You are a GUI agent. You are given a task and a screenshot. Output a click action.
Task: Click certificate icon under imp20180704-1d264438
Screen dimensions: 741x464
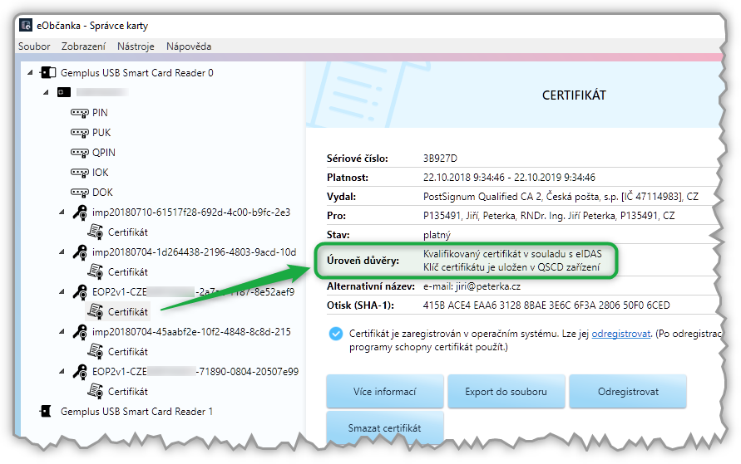click(x=96, y=272)
